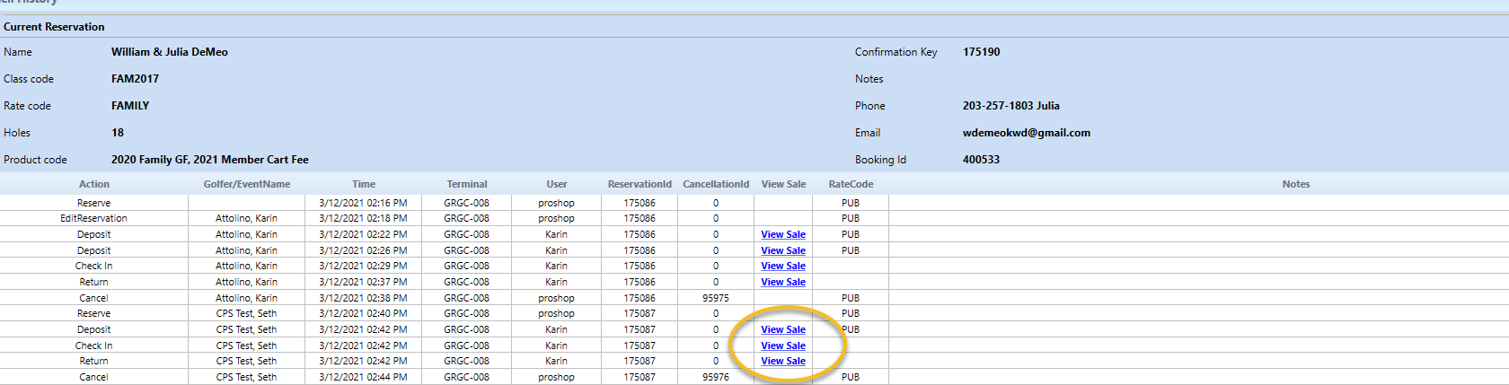Viewport: 1509px width, 385px height.
Task: Click the Terminal column header
Action: pos(466,184)
